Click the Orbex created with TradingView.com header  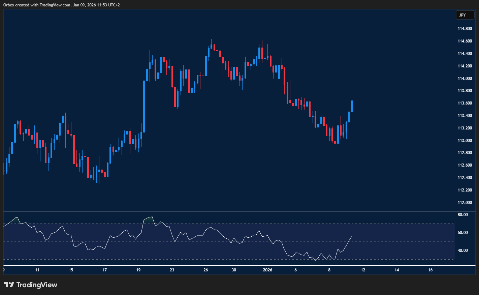[x=62, y=5]
